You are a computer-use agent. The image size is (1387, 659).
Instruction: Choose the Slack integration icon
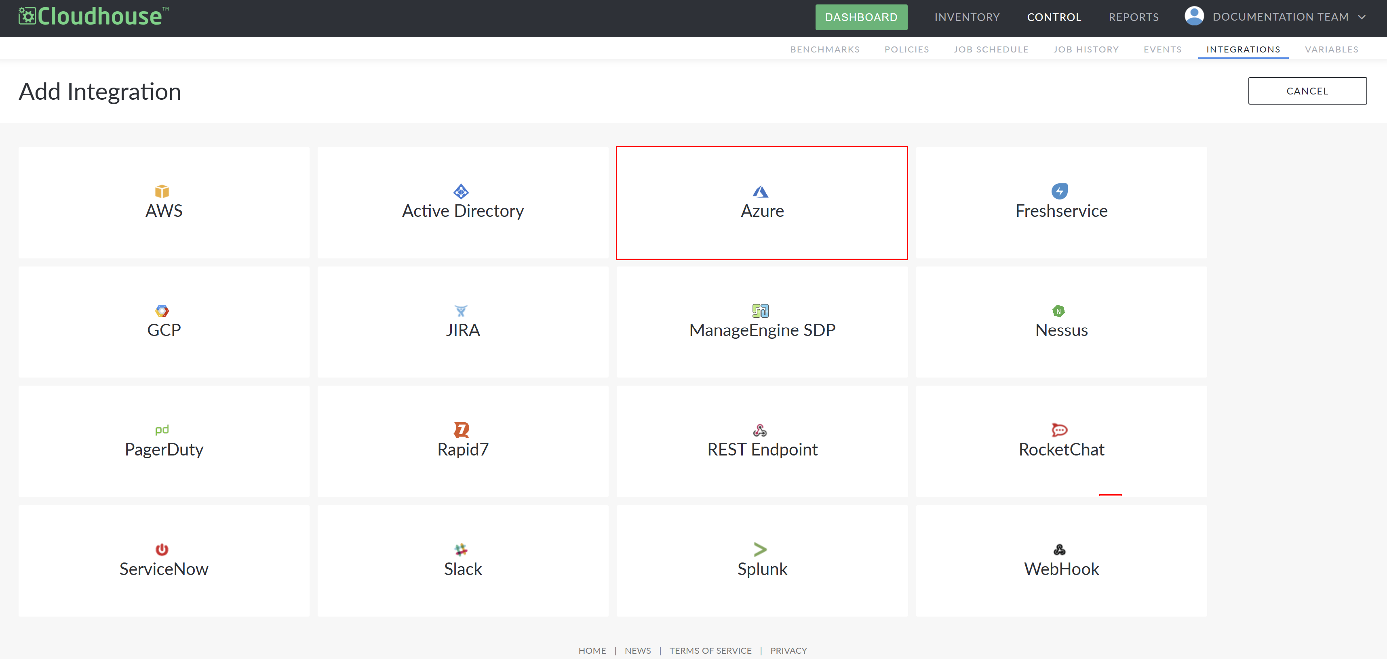click(462, 549)
